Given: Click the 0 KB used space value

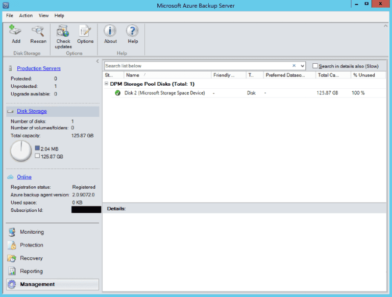Looking at the screenshot, I should (x=77, y=203).
